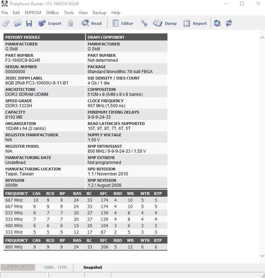265x278 pixels.
Task: Click the die density 4 Gb / 1 die
Action: pos(99,83)
